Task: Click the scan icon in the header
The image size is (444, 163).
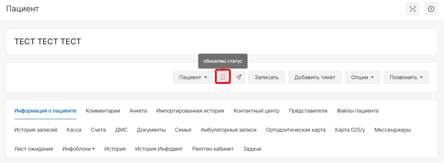Action: (x=413, y=9)
